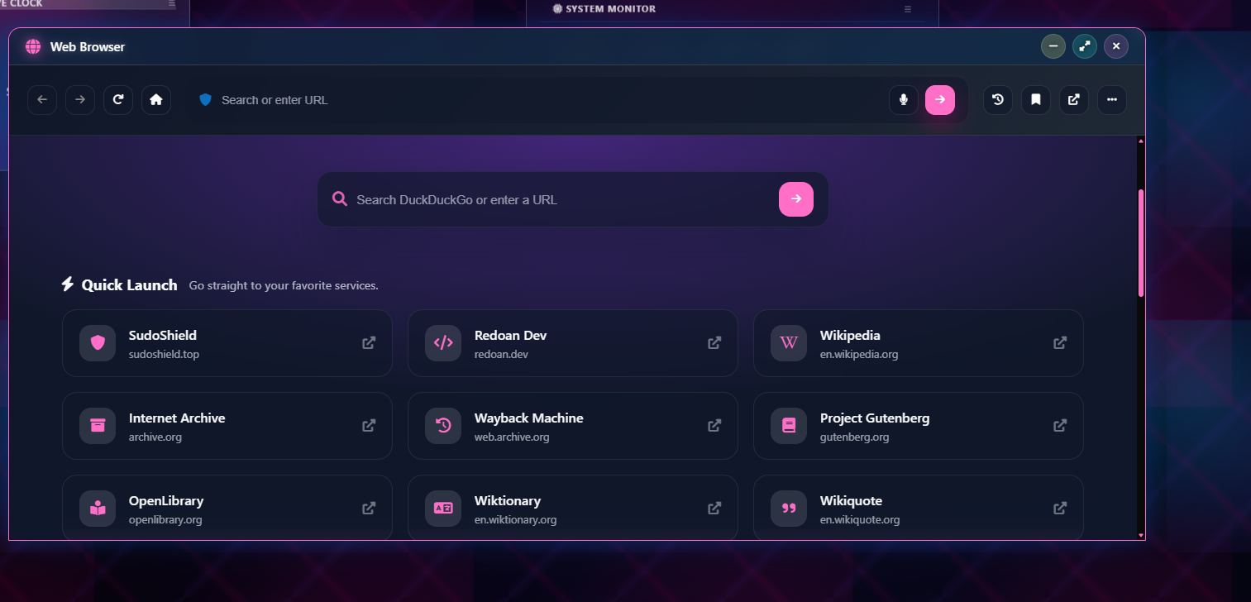Reload the page with refresh icon
Screen dimensions: 1251x602
(x=118, y=100)
